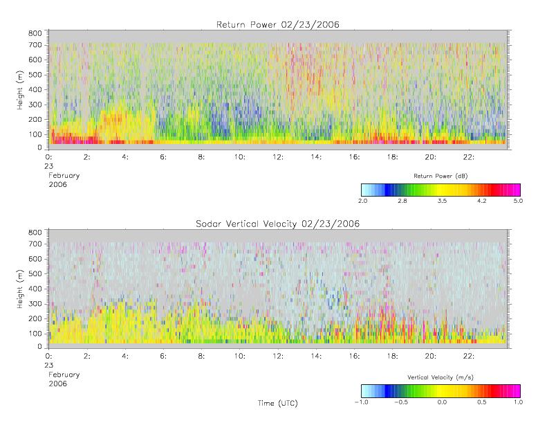Select the 4.2 tick on Return Power scale
The image size is (547, 423).
point(482,201)
